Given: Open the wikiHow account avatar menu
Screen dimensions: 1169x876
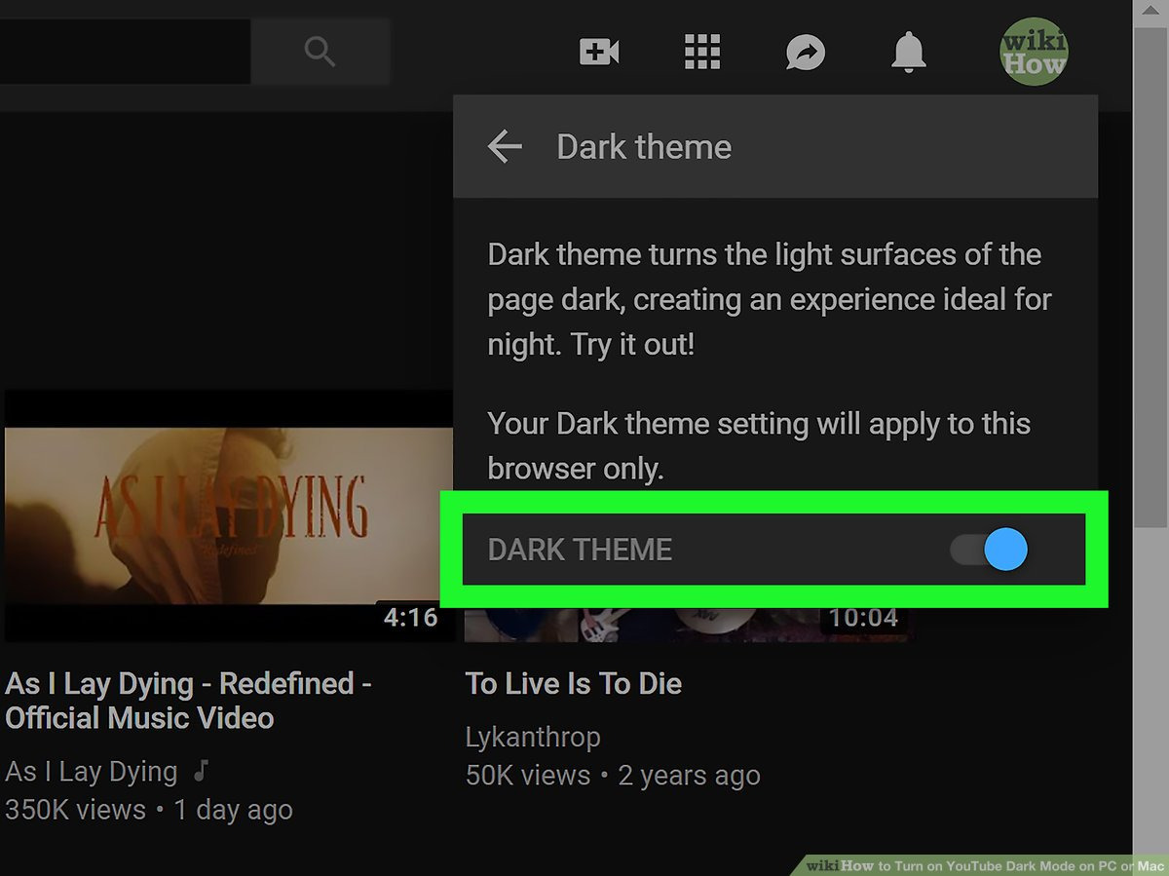Looking at the screenshot, I should [1033, 52].
